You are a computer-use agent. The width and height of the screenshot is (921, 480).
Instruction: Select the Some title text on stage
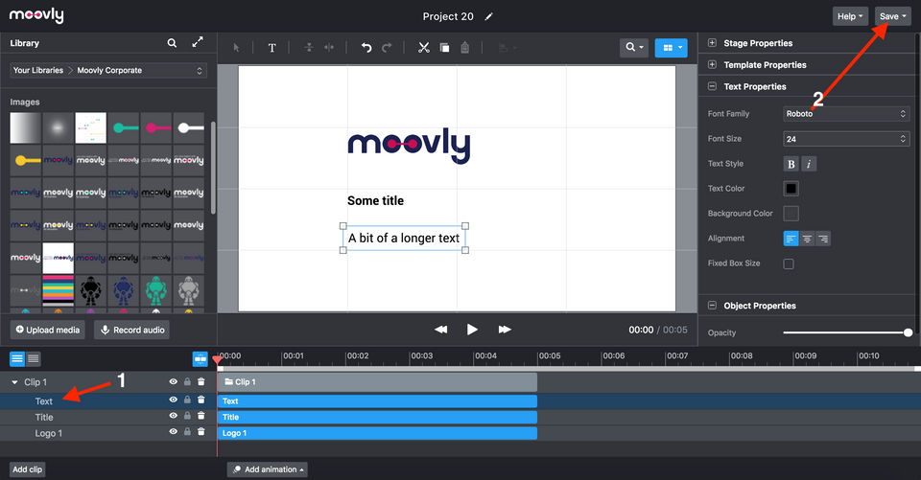[x=375, y=200]
